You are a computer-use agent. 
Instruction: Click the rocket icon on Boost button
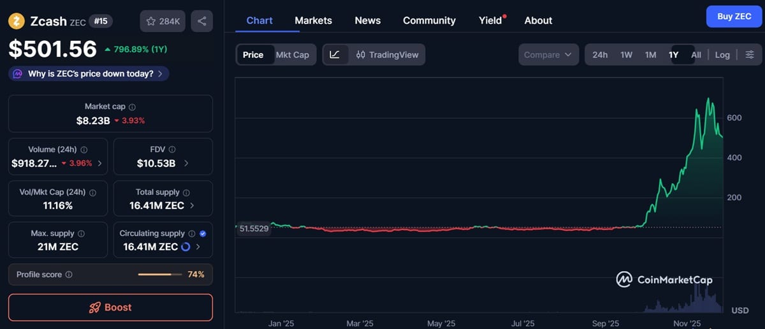[x=94, y=307]
